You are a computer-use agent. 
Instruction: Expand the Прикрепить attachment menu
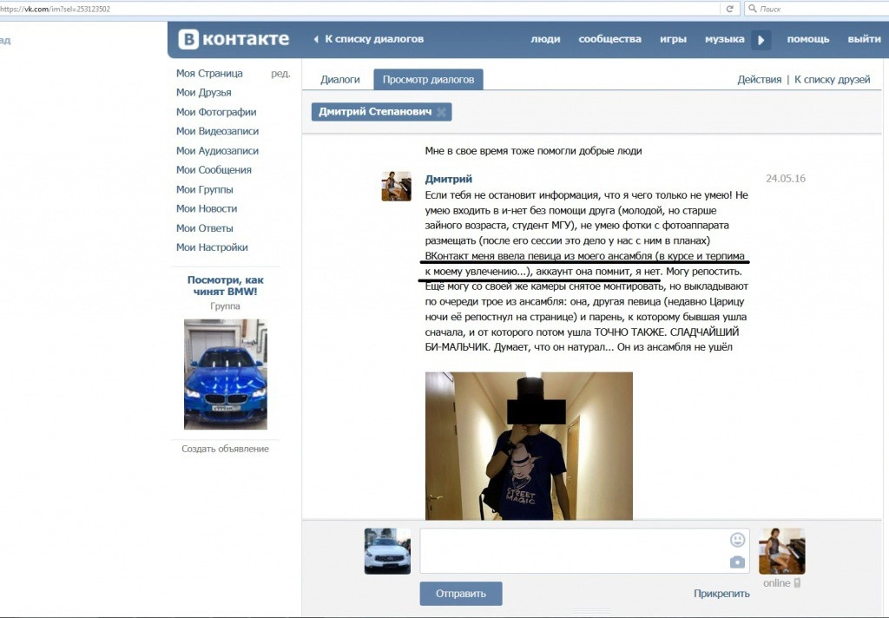click(721, 594)
